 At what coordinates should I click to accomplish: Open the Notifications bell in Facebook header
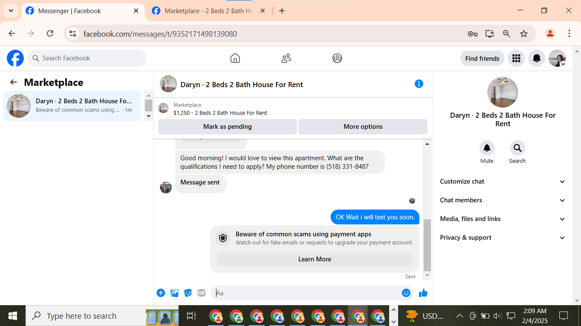point(537,58)
